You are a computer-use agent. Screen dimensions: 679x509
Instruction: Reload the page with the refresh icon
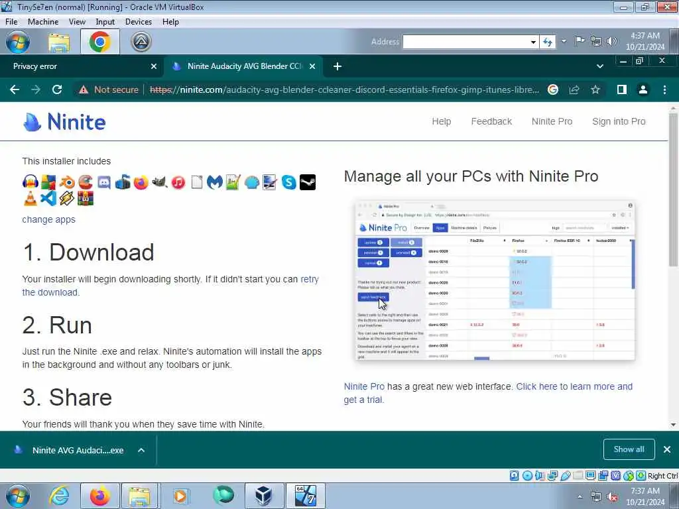[x=57, y=89]
